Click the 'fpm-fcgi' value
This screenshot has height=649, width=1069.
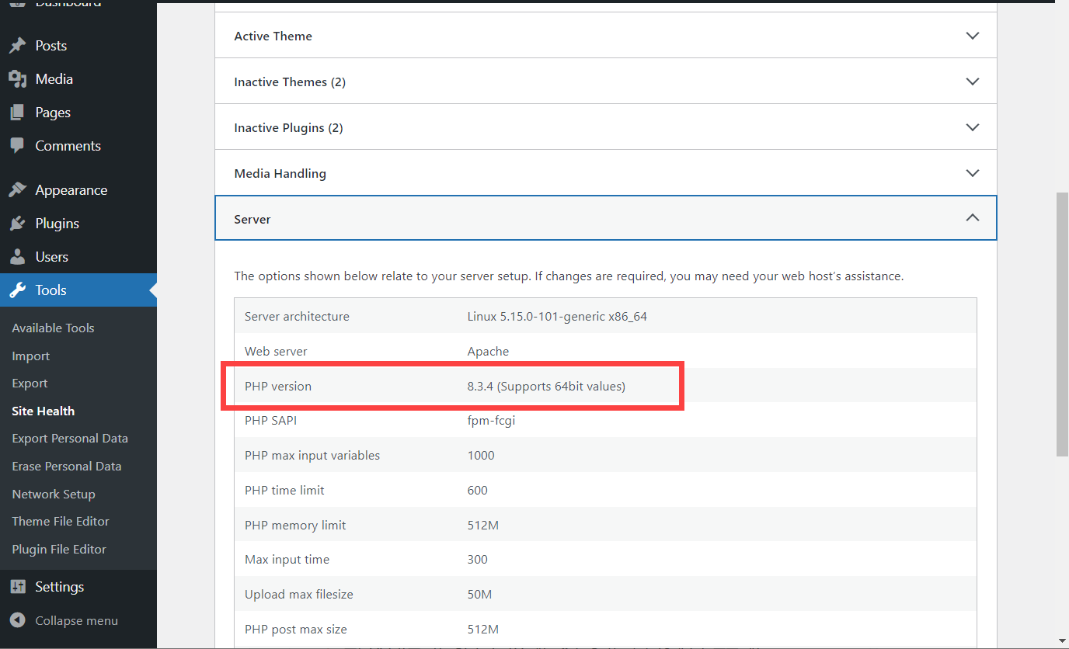point(491,421)
